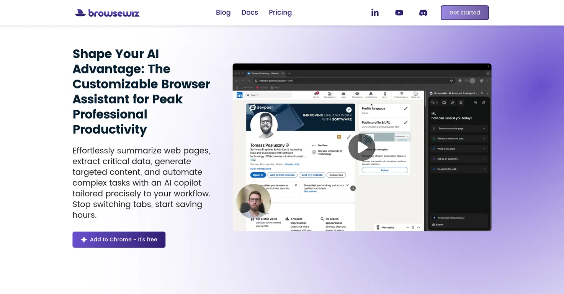The width and height of the screenshot is (564, 294).
Task: Click the browsewiz wizard hat logo
Action: [107, 13]
